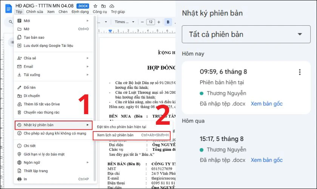Click the Phiên bản hiện tại label
Viewport: 317px width, 189px height.
222,82
